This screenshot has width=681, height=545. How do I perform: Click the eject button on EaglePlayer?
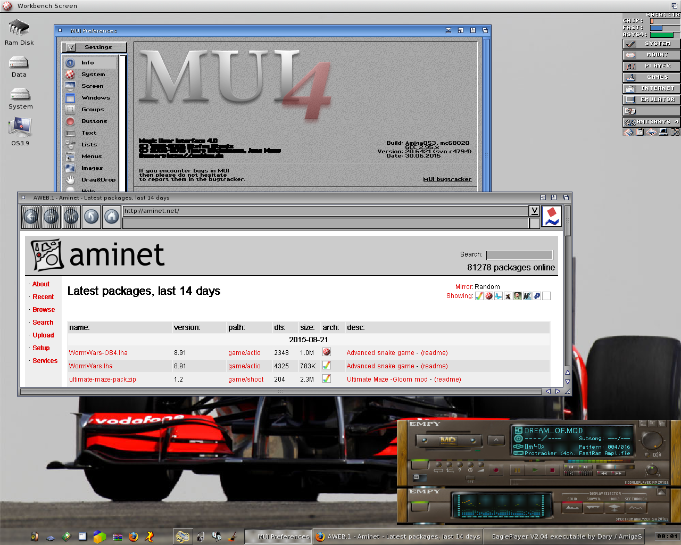496,440
